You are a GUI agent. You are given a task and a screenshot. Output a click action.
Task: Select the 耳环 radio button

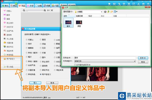click(x=27, y=44)
